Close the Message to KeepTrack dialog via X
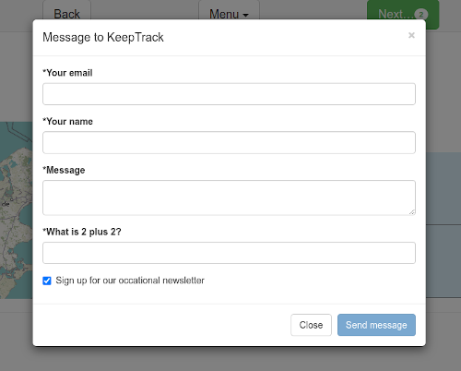461x371 pixels. pos(411,35)
